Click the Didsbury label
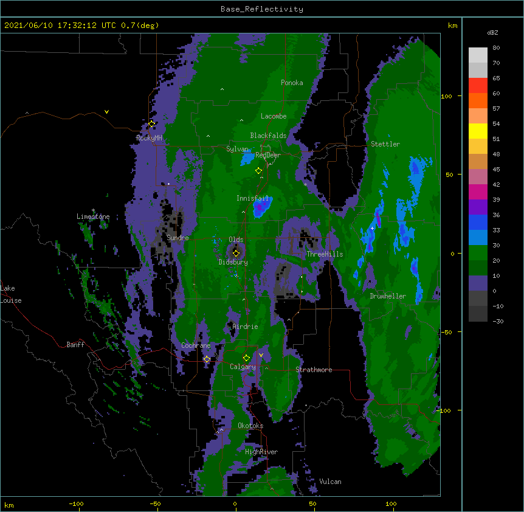 coord(233,262)
